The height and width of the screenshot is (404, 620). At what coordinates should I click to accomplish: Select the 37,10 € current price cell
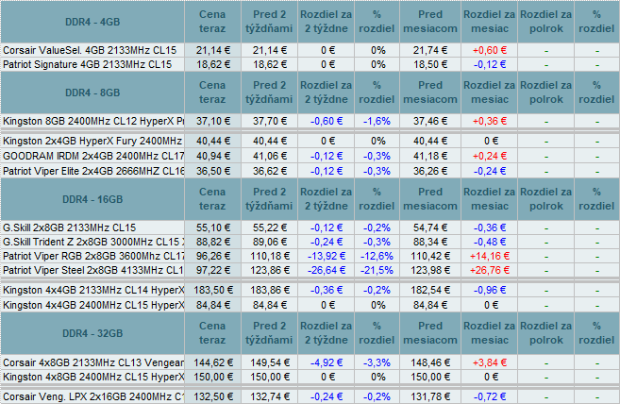point(213,121)
